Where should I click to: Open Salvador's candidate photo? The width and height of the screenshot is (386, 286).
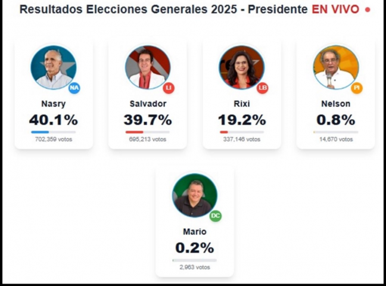pos(147,67)
